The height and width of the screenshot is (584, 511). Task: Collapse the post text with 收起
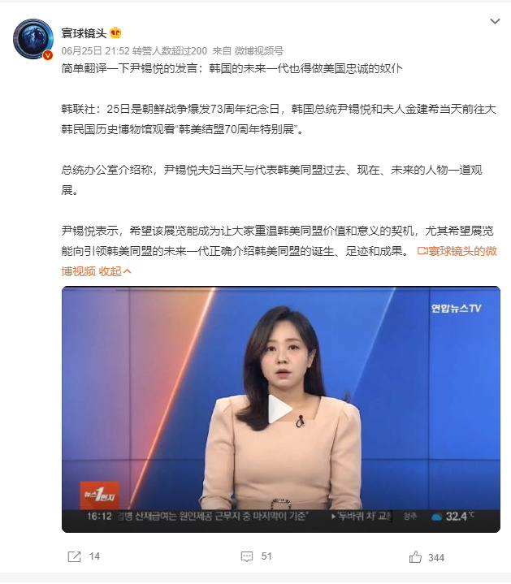click(115, 271)
